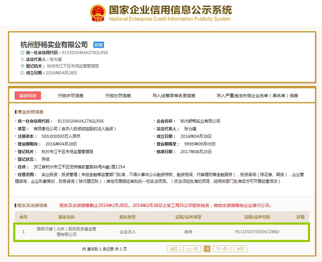This screenshot has width=322, height=262.
Task: Click approval date value 2017年08月25日
Action: pos(196,152)
